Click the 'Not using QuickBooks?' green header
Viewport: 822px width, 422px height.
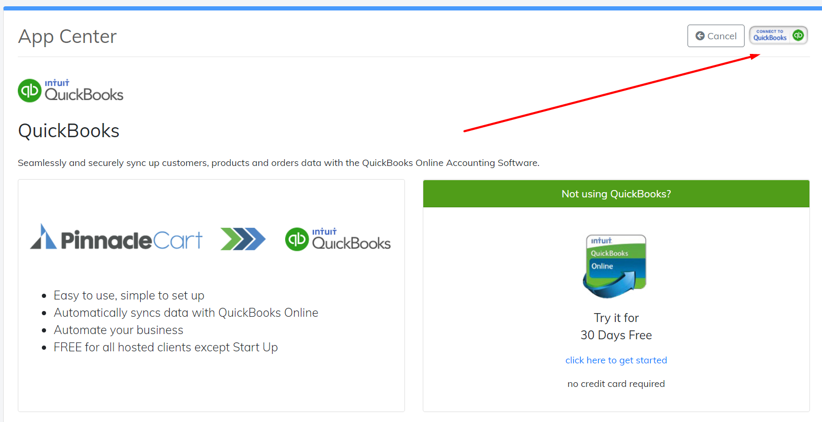[616, 194]
